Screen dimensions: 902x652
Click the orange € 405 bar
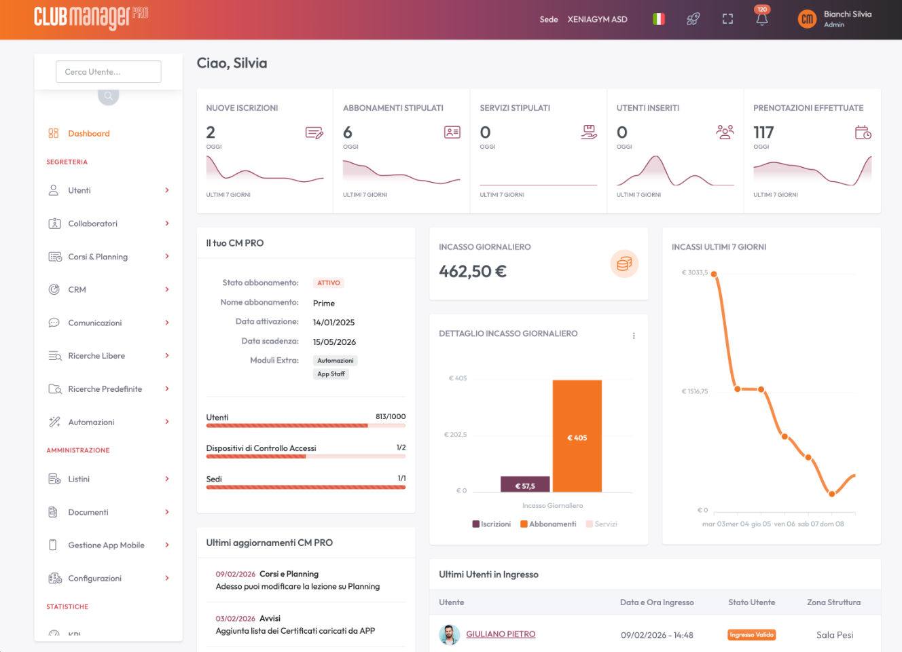point(577,436)
